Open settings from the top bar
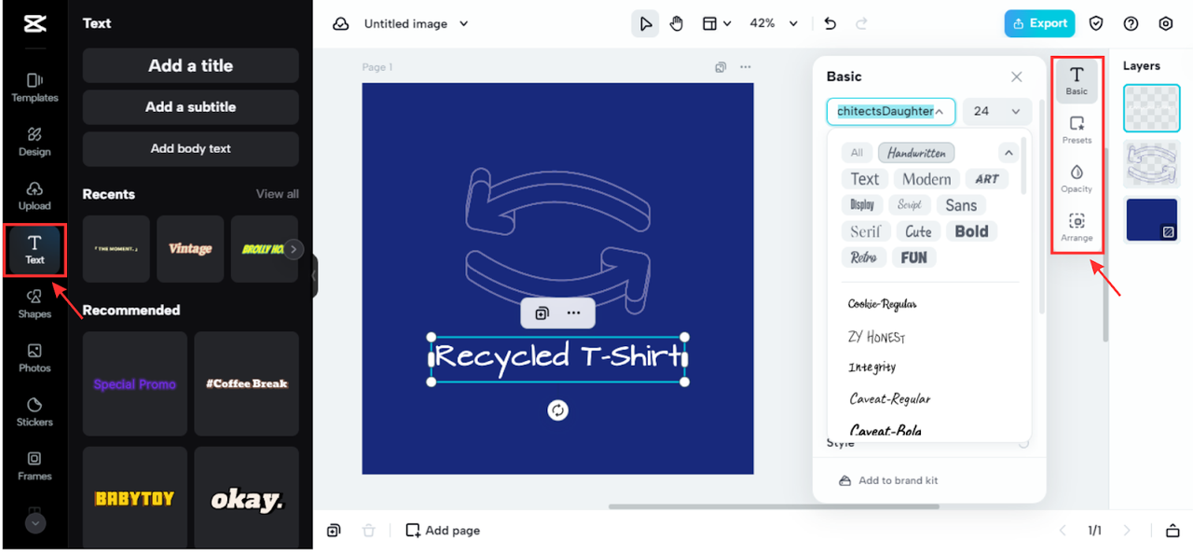The width and height of the screenshot is (1193, 555). pyautogui.click(x=1165, y=23)
